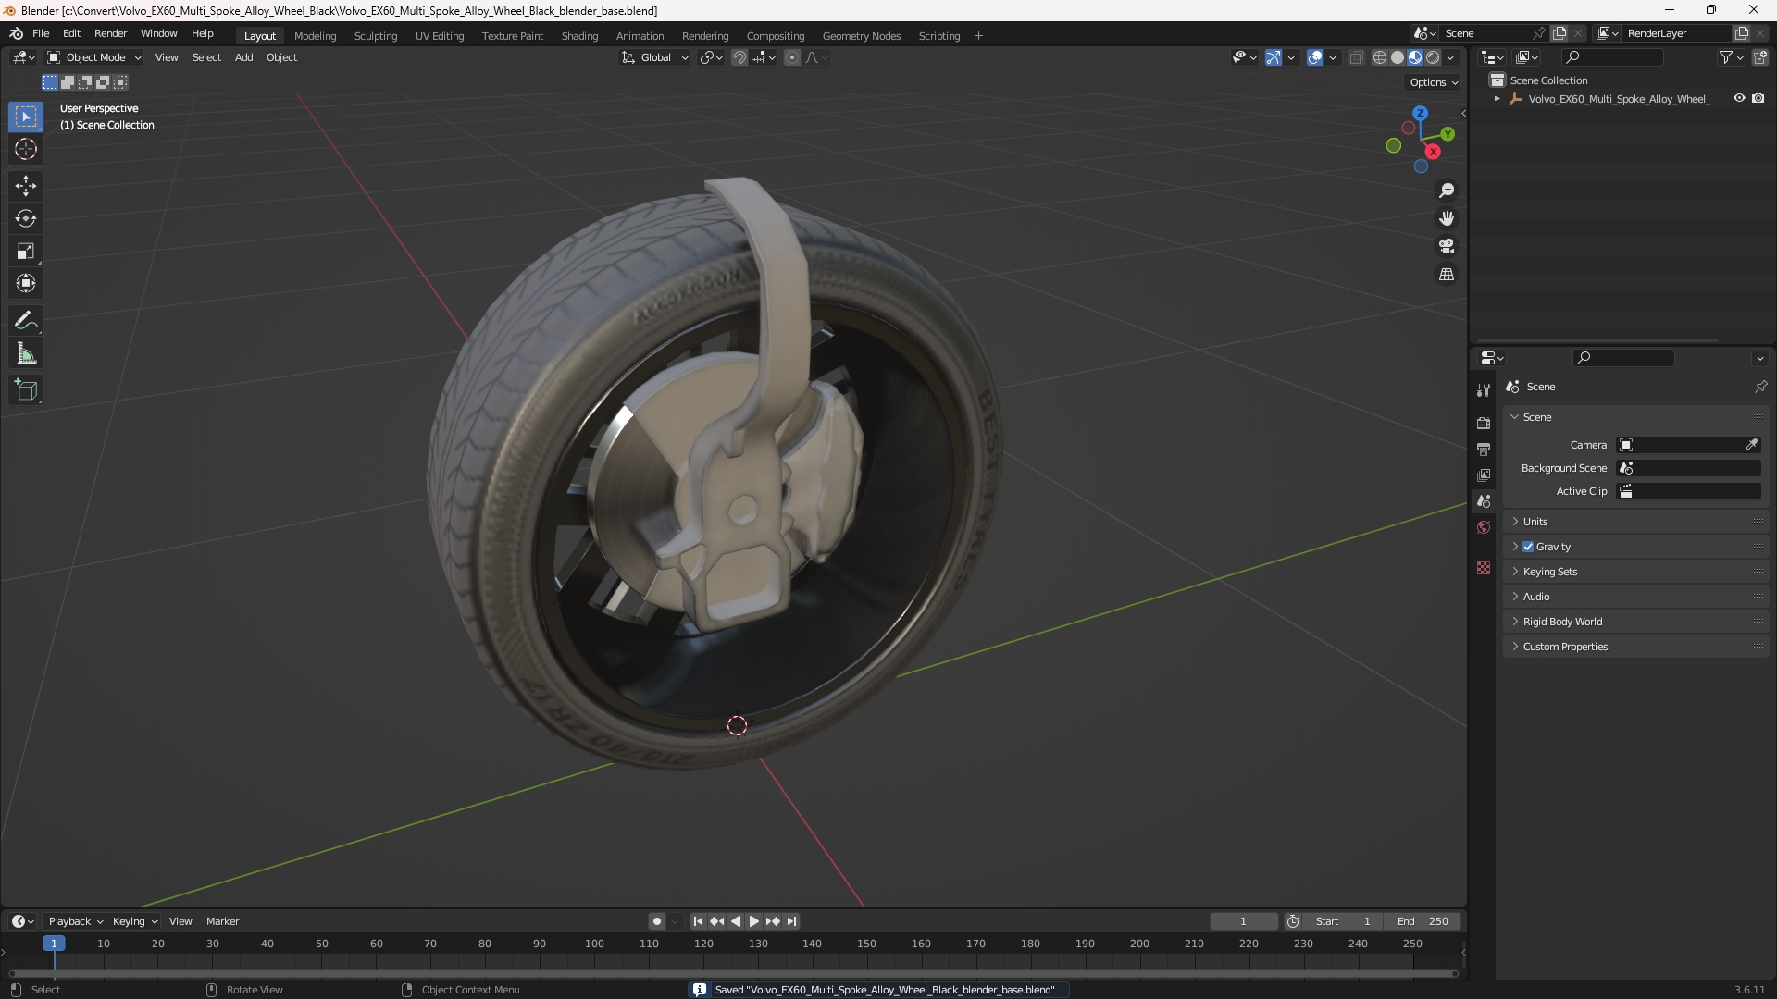The height and width of the screenshot is (999, 1777).
Task: Open the timeline Playback dropdown
Action: click(75, 921)
